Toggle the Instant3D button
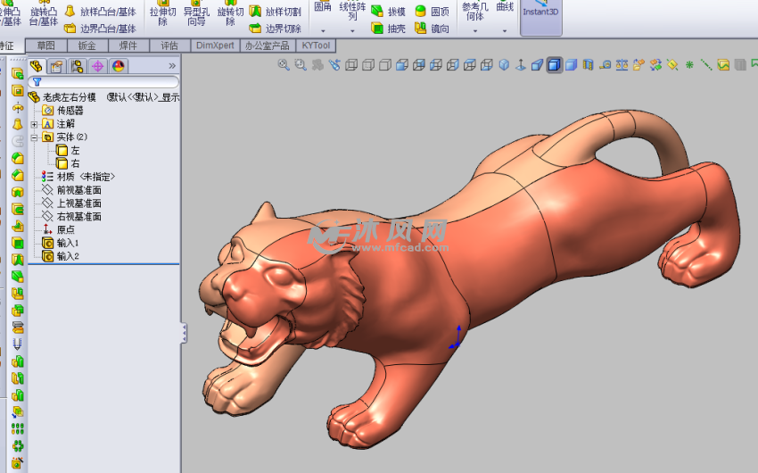758x473 pixels. 540,12
